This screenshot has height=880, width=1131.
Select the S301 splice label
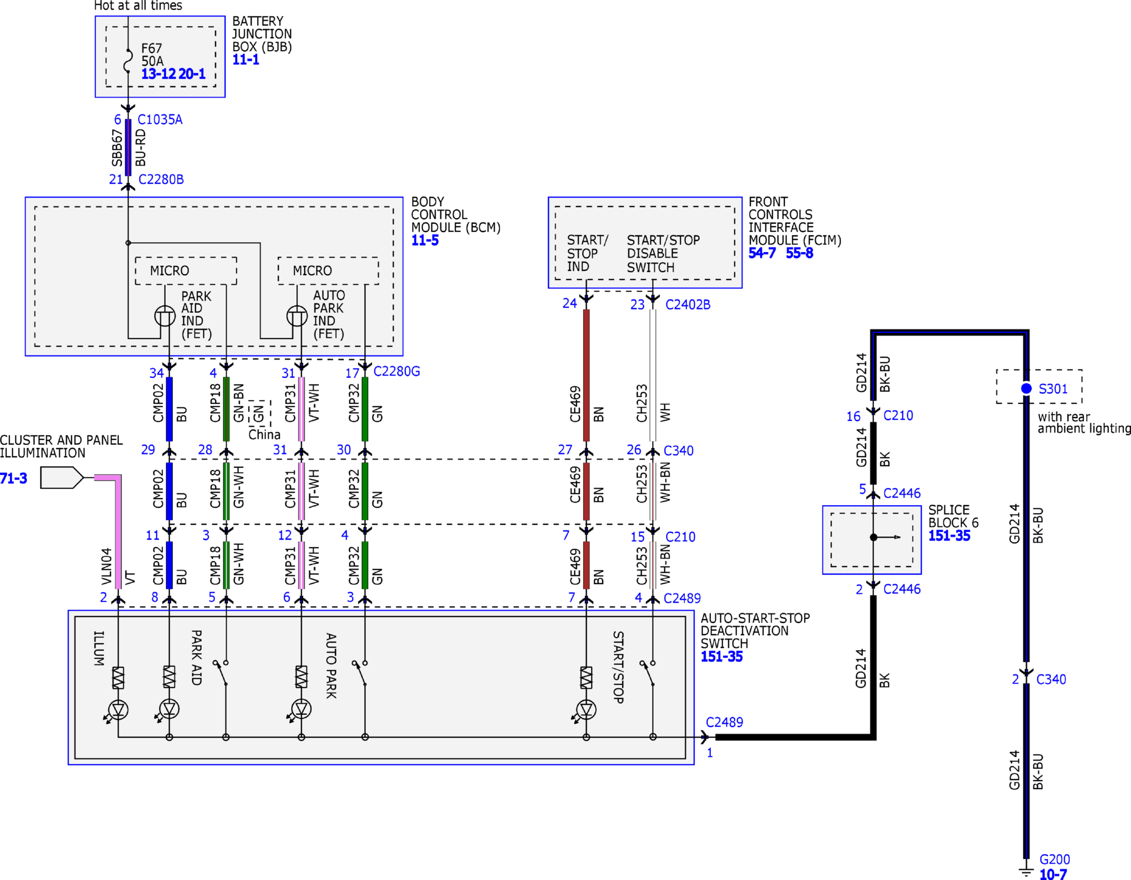[1052, 389]
